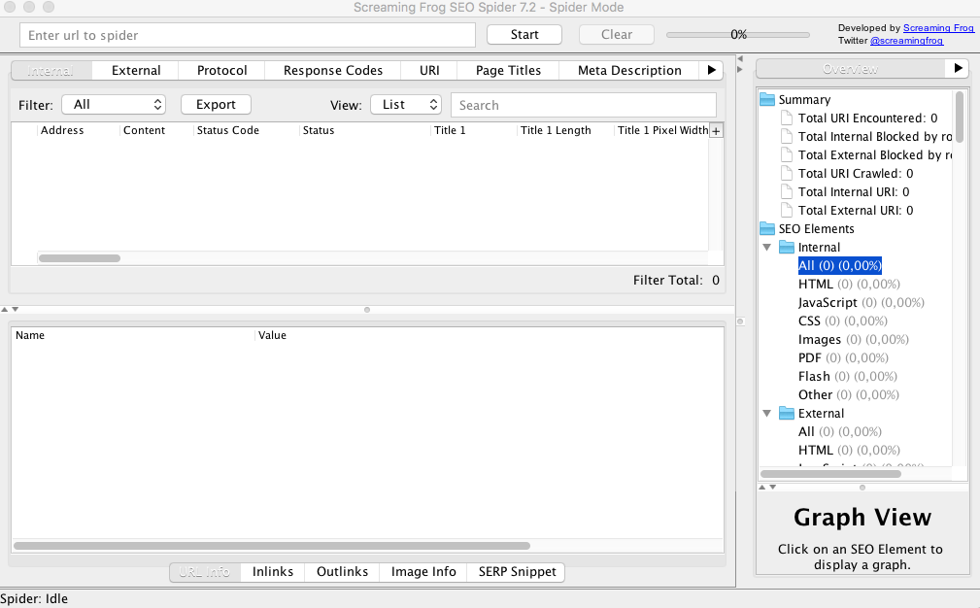The image size is (980, 608).
Task: Focus the Search field
Action: (583, 105)
